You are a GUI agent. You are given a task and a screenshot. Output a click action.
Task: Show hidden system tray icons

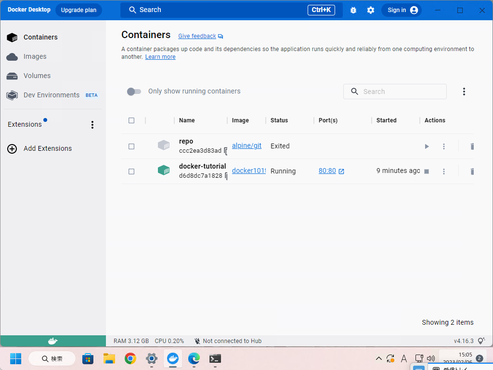379,358
